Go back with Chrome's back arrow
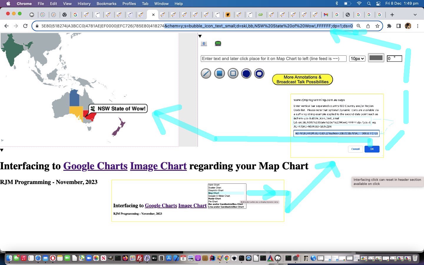424x265 pixels. [x=6, y=26]
